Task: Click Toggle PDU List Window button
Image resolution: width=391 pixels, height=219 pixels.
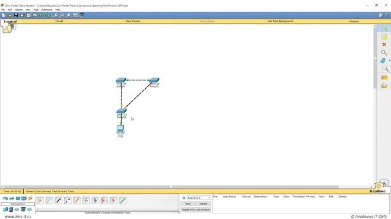Action: tap(195, 209)
